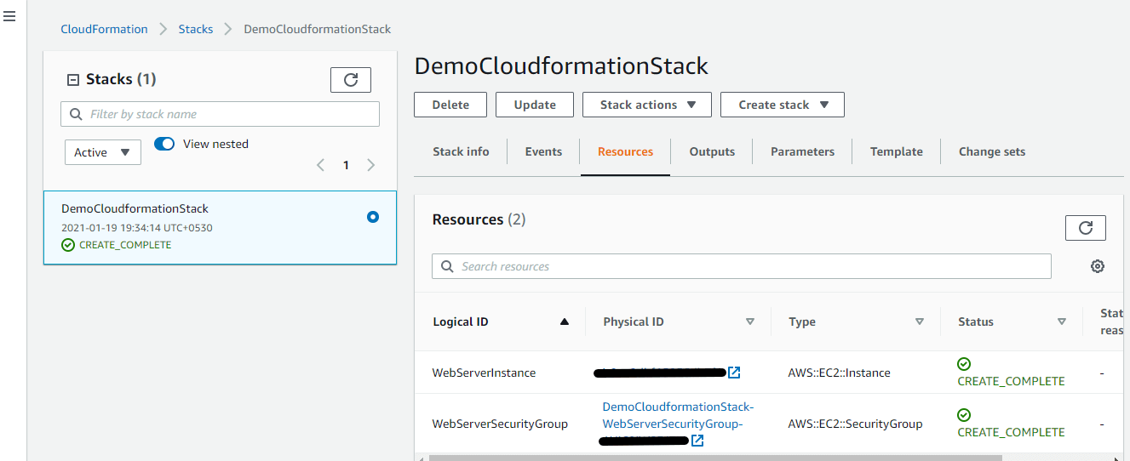
Task: Focus the Filter by stack name field
Action: (x=220, y=114)
